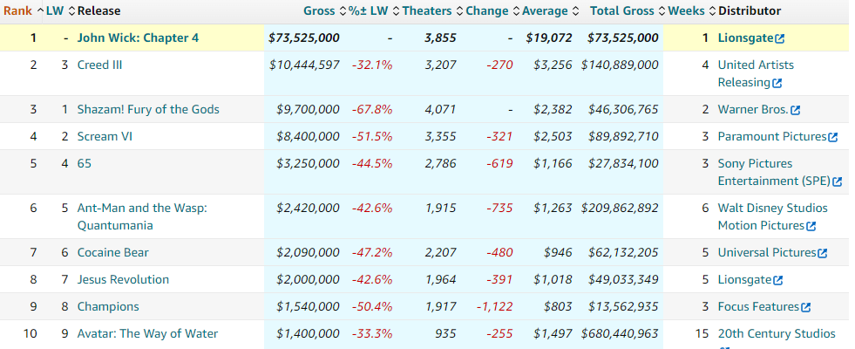855x349 pixels.
Task: Sort by Average column header
Action: pos(544,10)
